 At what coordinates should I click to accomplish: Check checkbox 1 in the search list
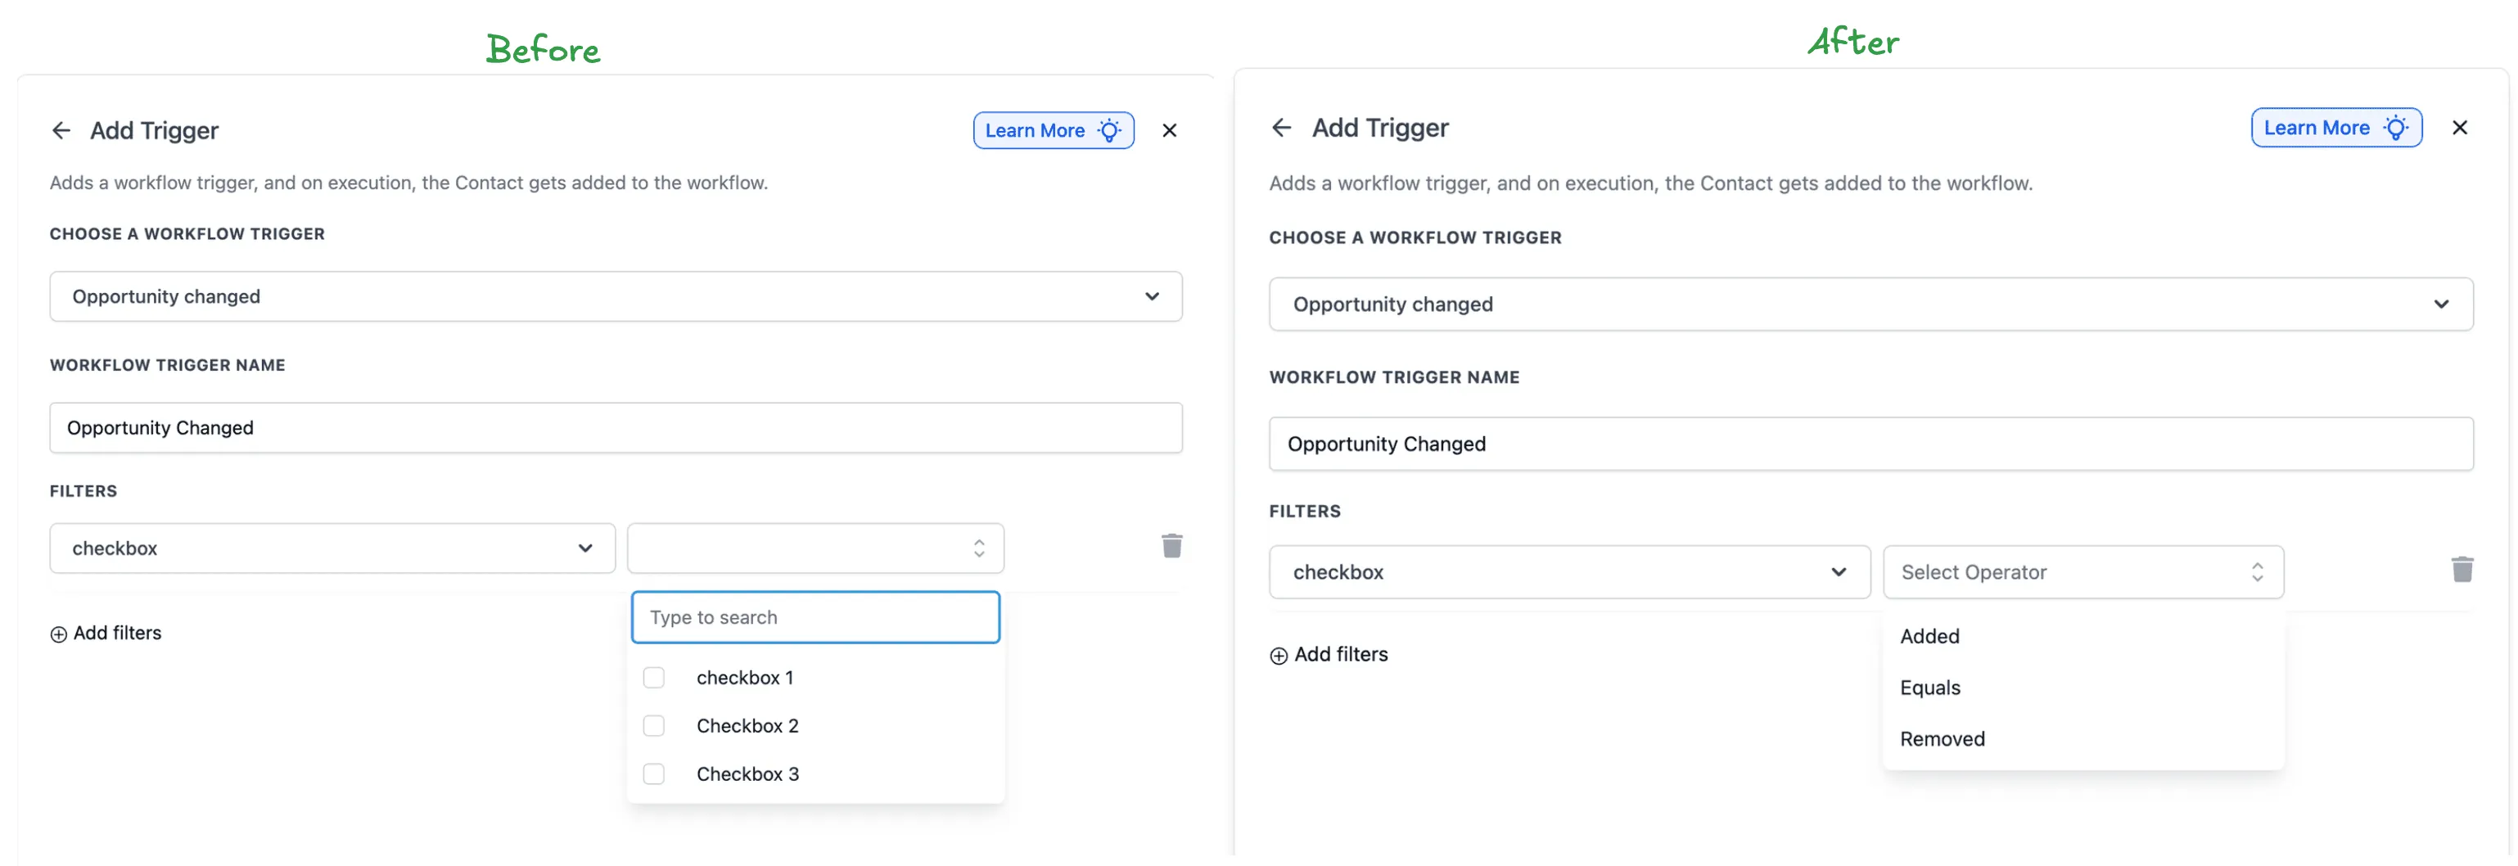coord(654,676)
